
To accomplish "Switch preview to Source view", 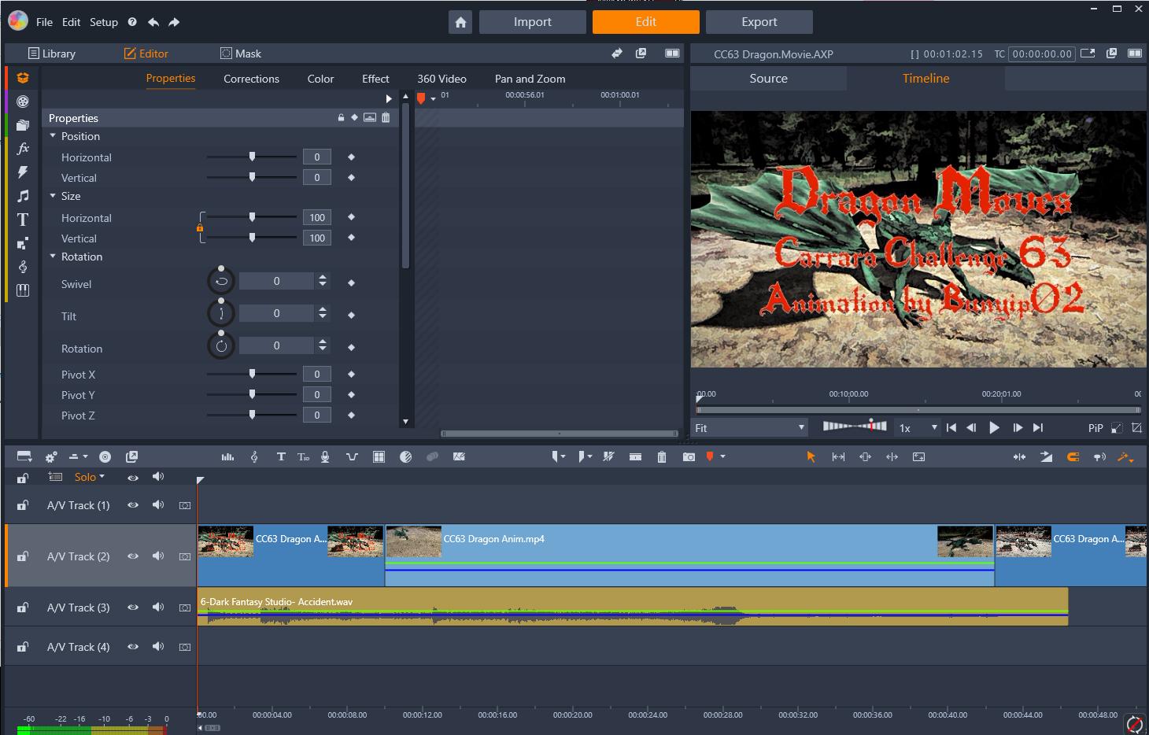I will coord(769,79).
